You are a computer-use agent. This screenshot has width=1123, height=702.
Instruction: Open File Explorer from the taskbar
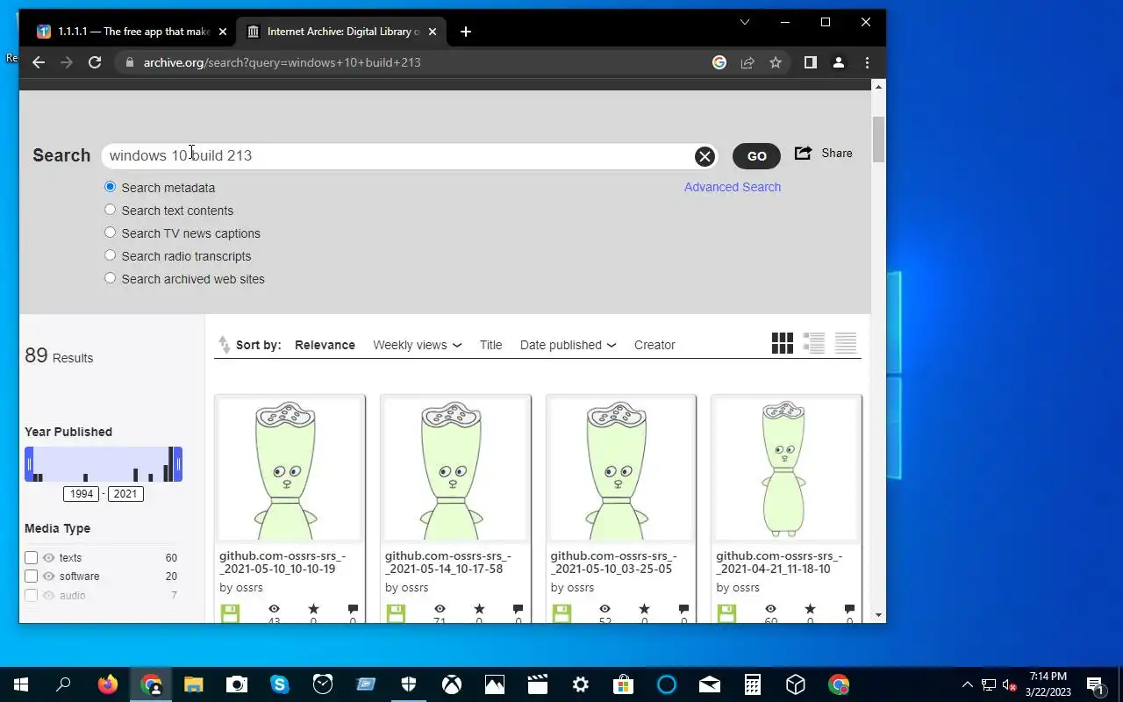[194, 684]
